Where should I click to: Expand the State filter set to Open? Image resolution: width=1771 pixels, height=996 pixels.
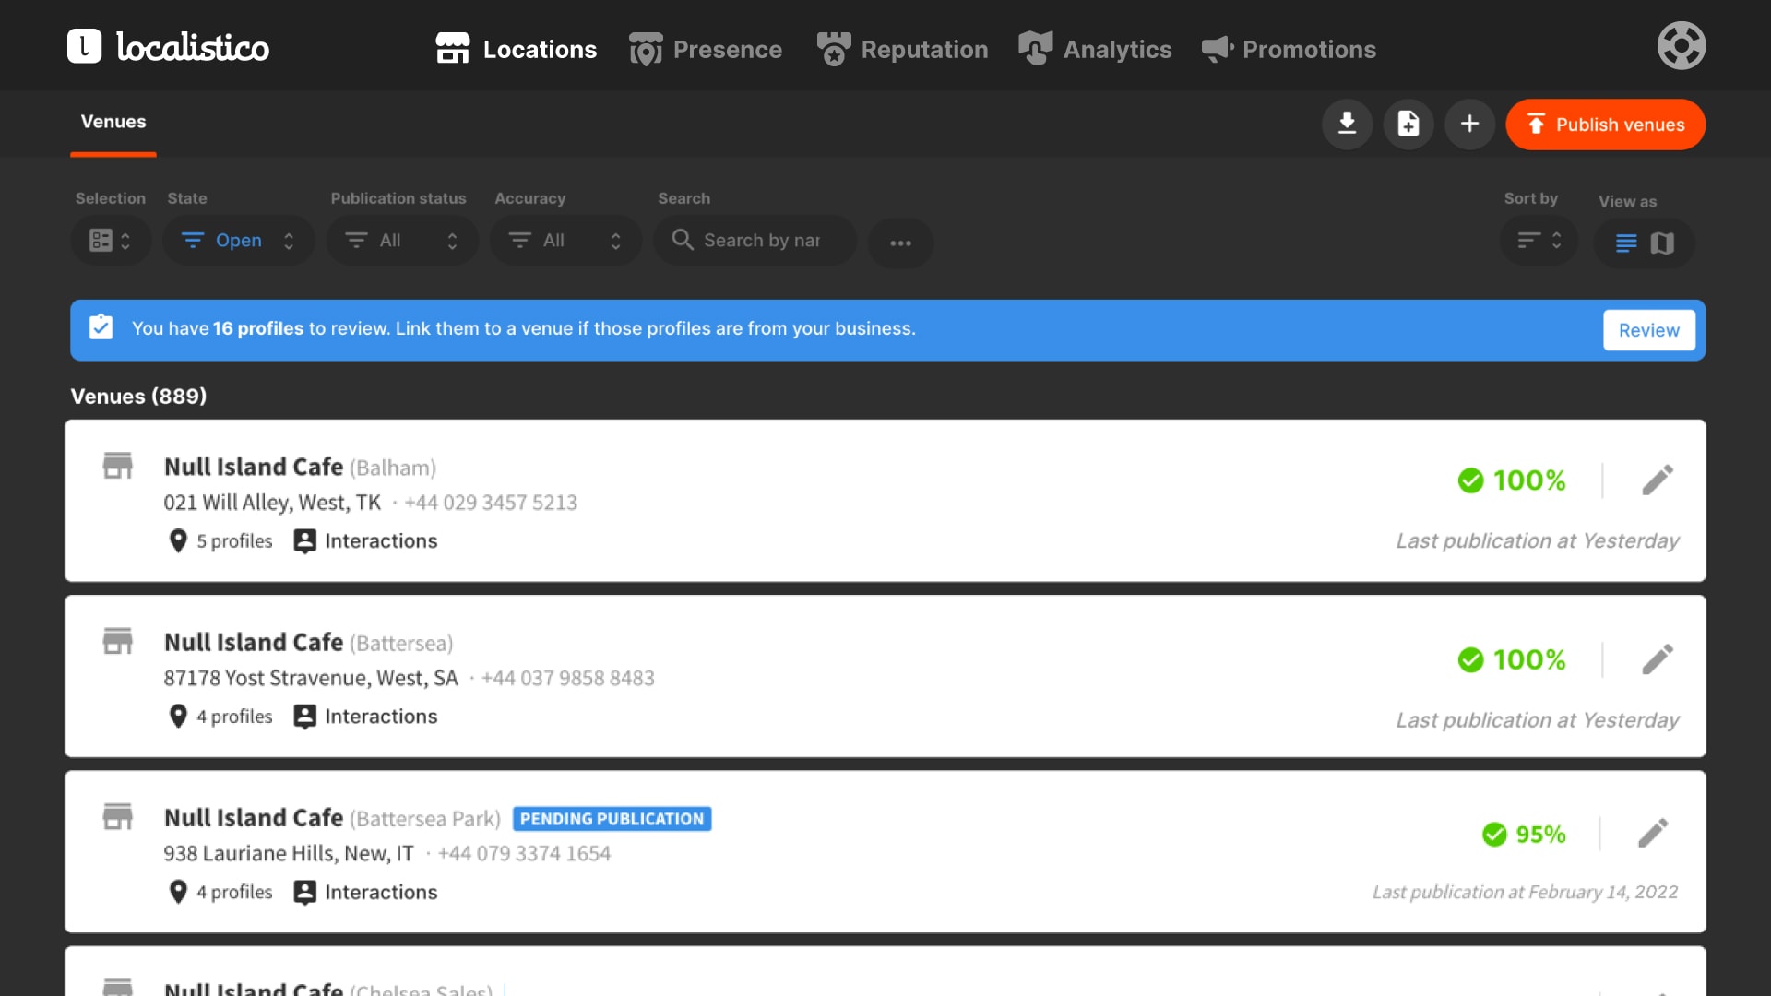click(238, 241)
